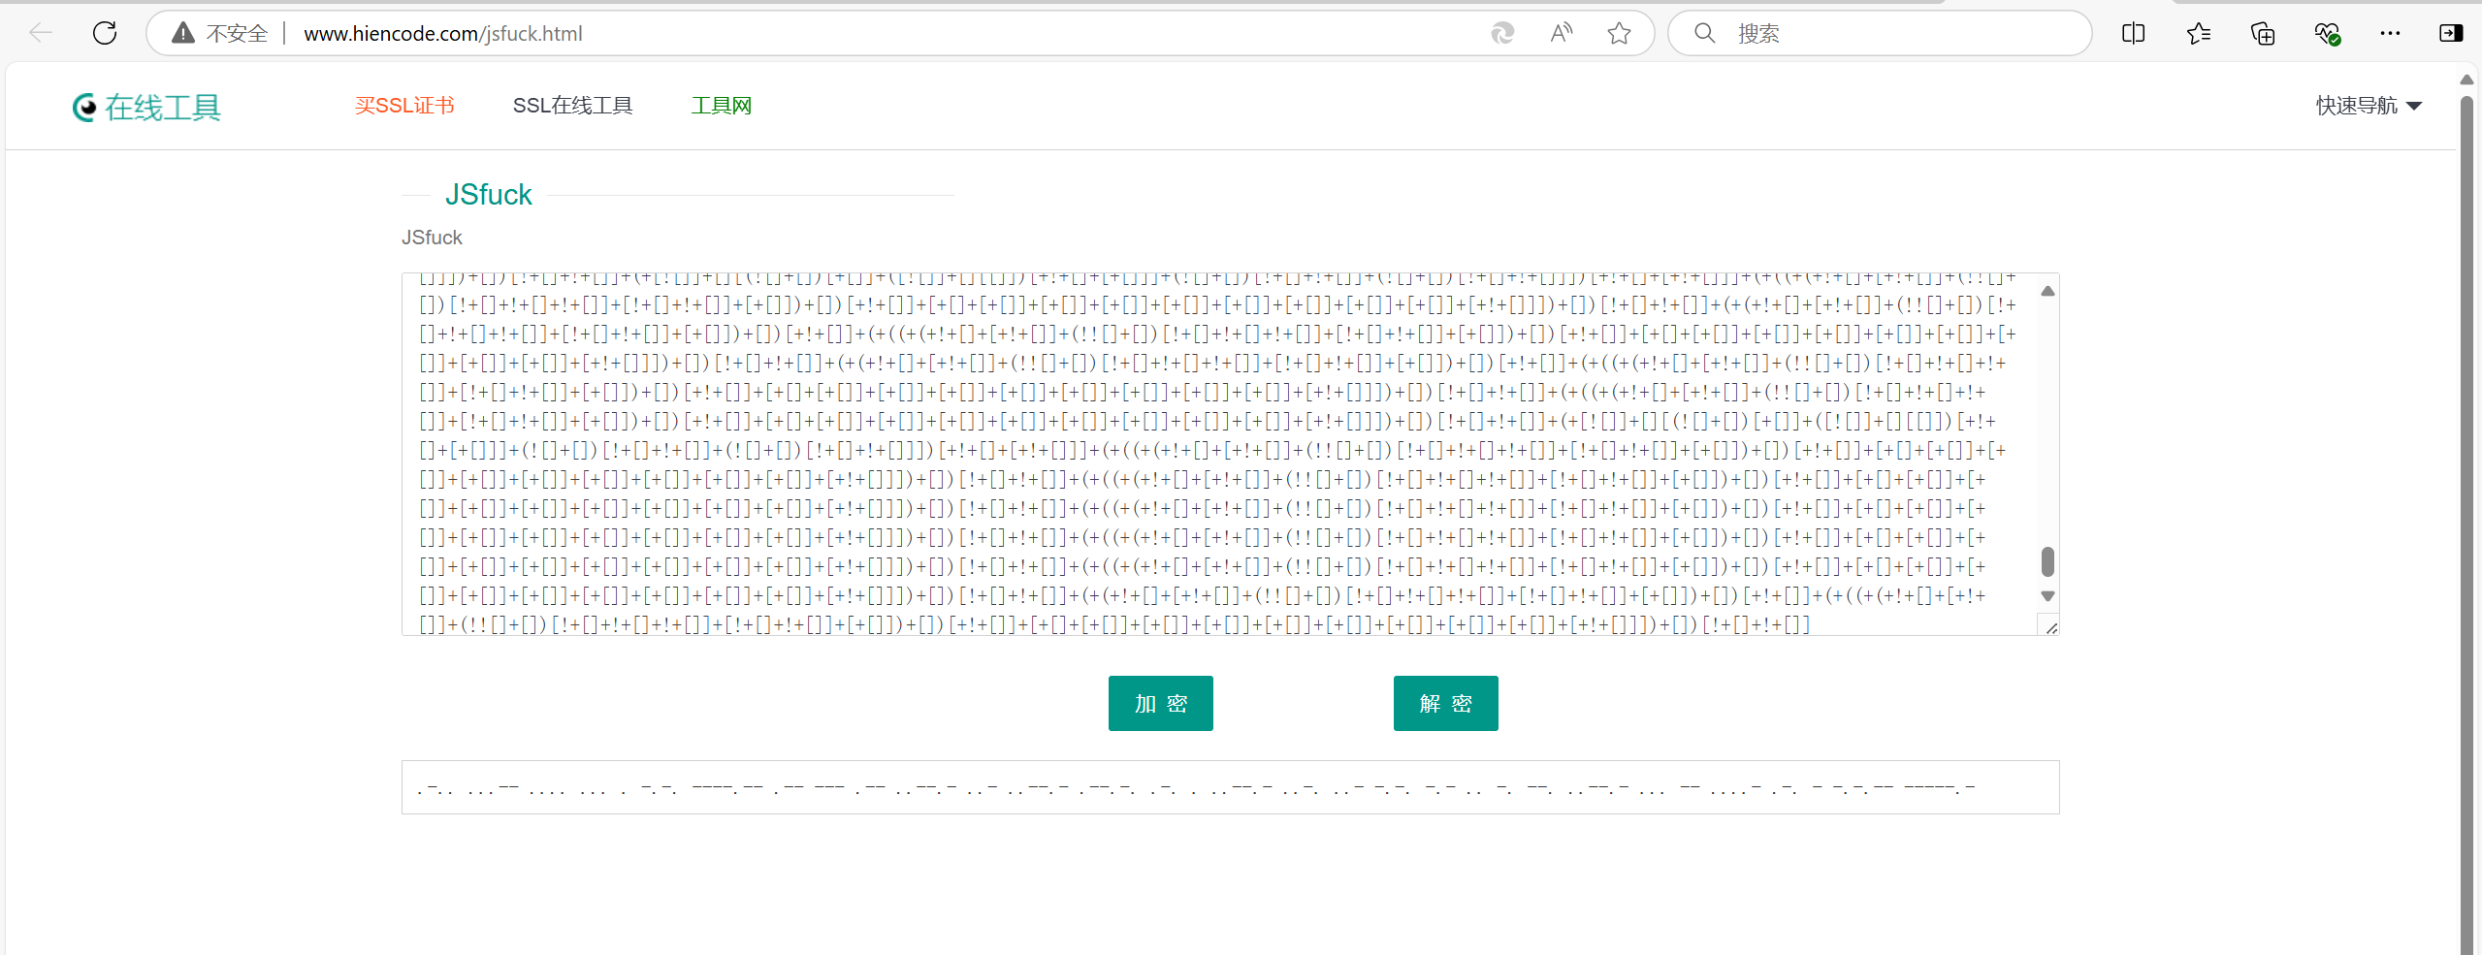Expand the 快速导航 dropdown
This screenshot has width=2482, height=955.
(2368, 106)
